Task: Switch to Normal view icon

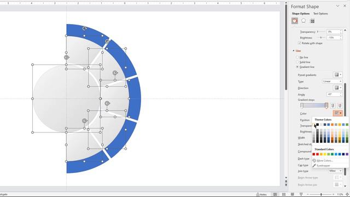Action: point(275,195)
